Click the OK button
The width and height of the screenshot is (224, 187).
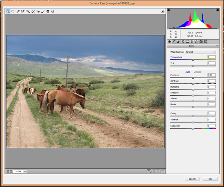point(210,179)
